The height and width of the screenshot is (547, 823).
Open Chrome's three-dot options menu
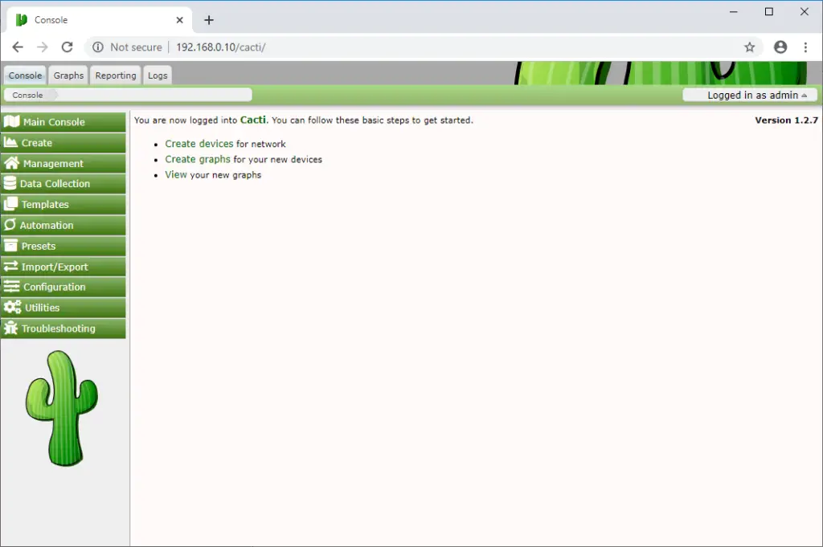806,47
